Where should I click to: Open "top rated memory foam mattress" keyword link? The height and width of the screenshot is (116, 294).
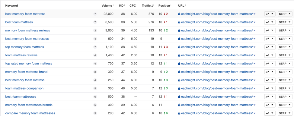(29, 64)
